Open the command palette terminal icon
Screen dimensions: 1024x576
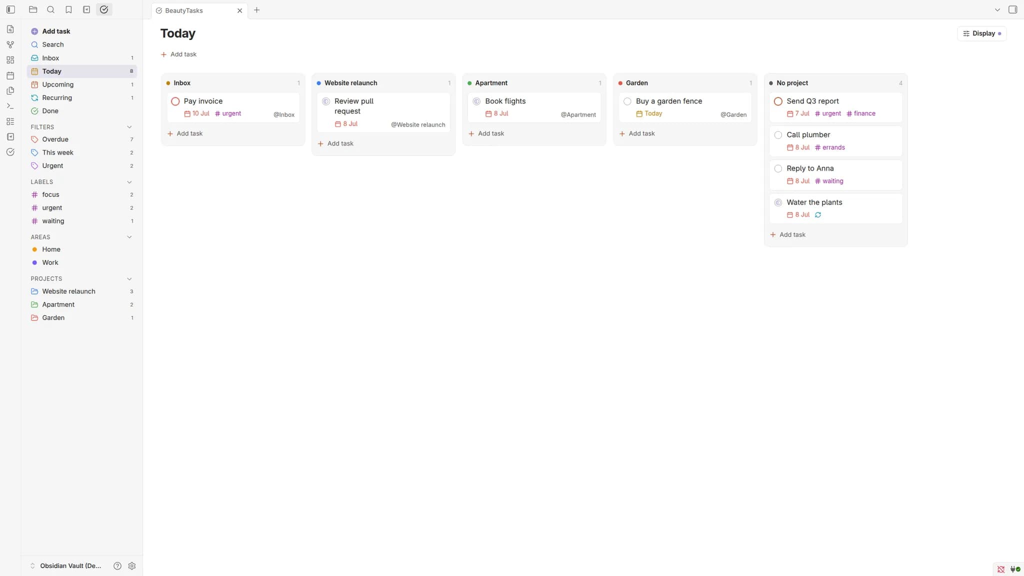click(10, 106)
